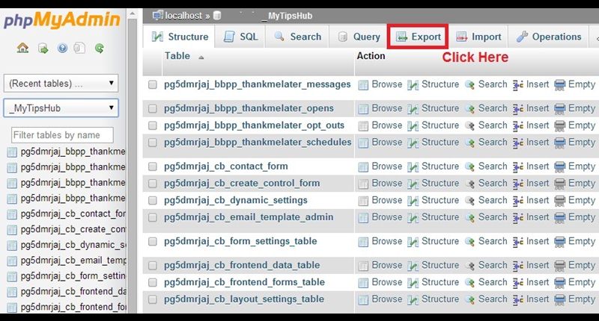Open the Recent tables dropdown
The height and width of the screenshot is (321, 599).
pyautogui.click(x=61, y=84)
